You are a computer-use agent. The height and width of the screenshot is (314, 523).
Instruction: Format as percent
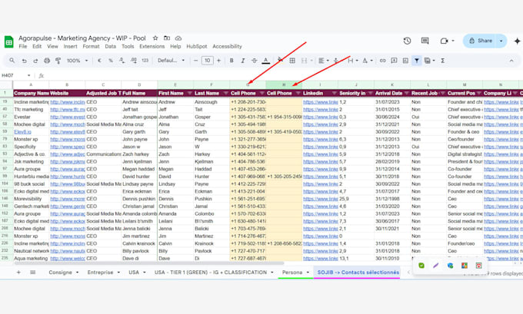111,61
